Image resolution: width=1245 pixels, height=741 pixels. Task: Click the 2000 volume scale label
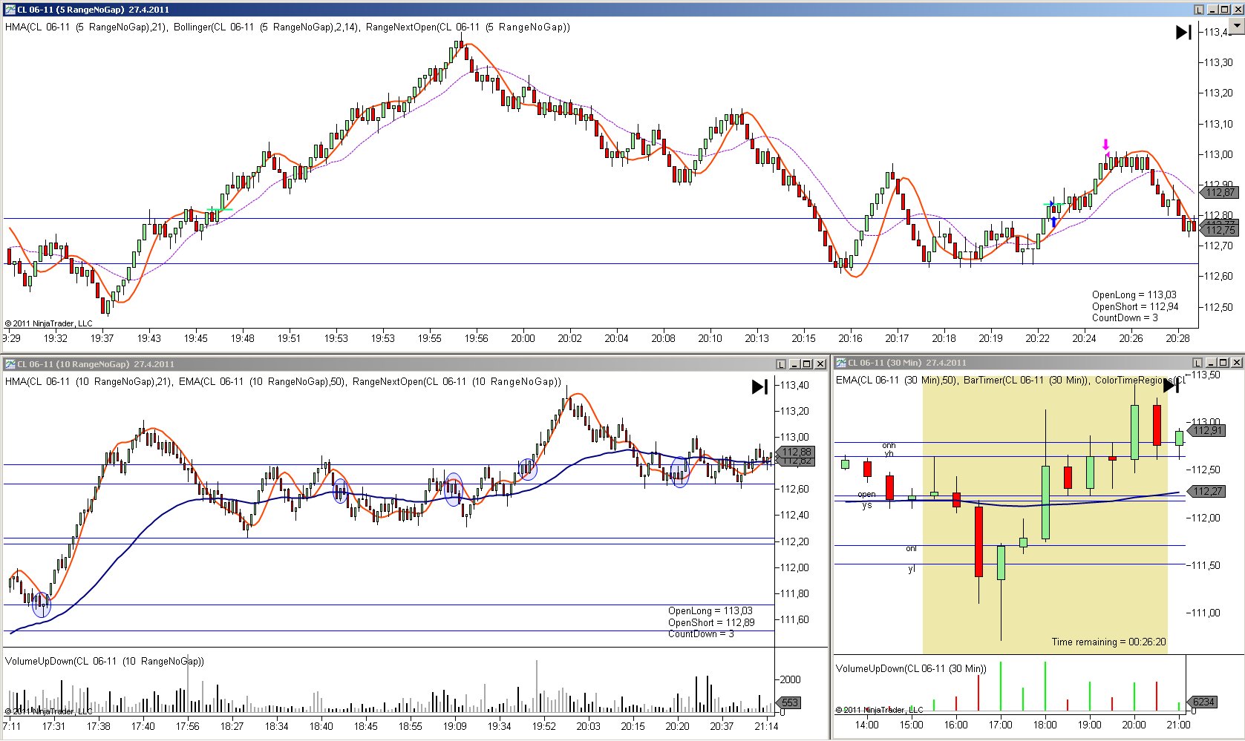click(791, 679)
